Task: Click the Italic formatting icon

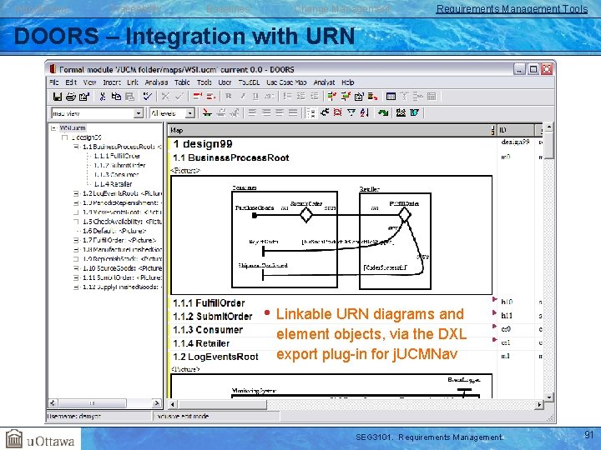Action: pyautogui.click(x=242, y=97)
